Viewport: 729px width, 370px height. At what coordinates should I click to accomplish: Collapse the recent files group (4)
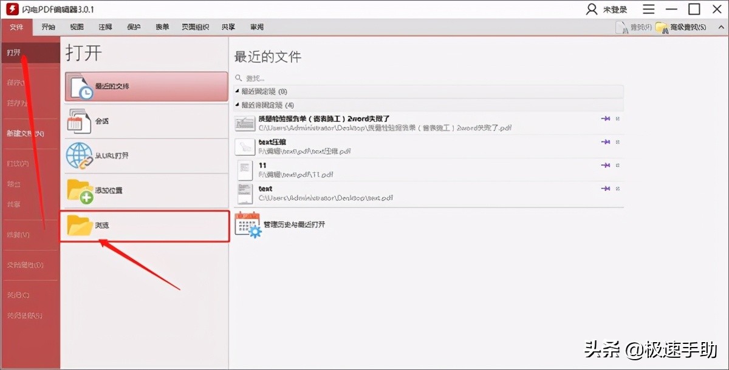[x=237, y=105]
